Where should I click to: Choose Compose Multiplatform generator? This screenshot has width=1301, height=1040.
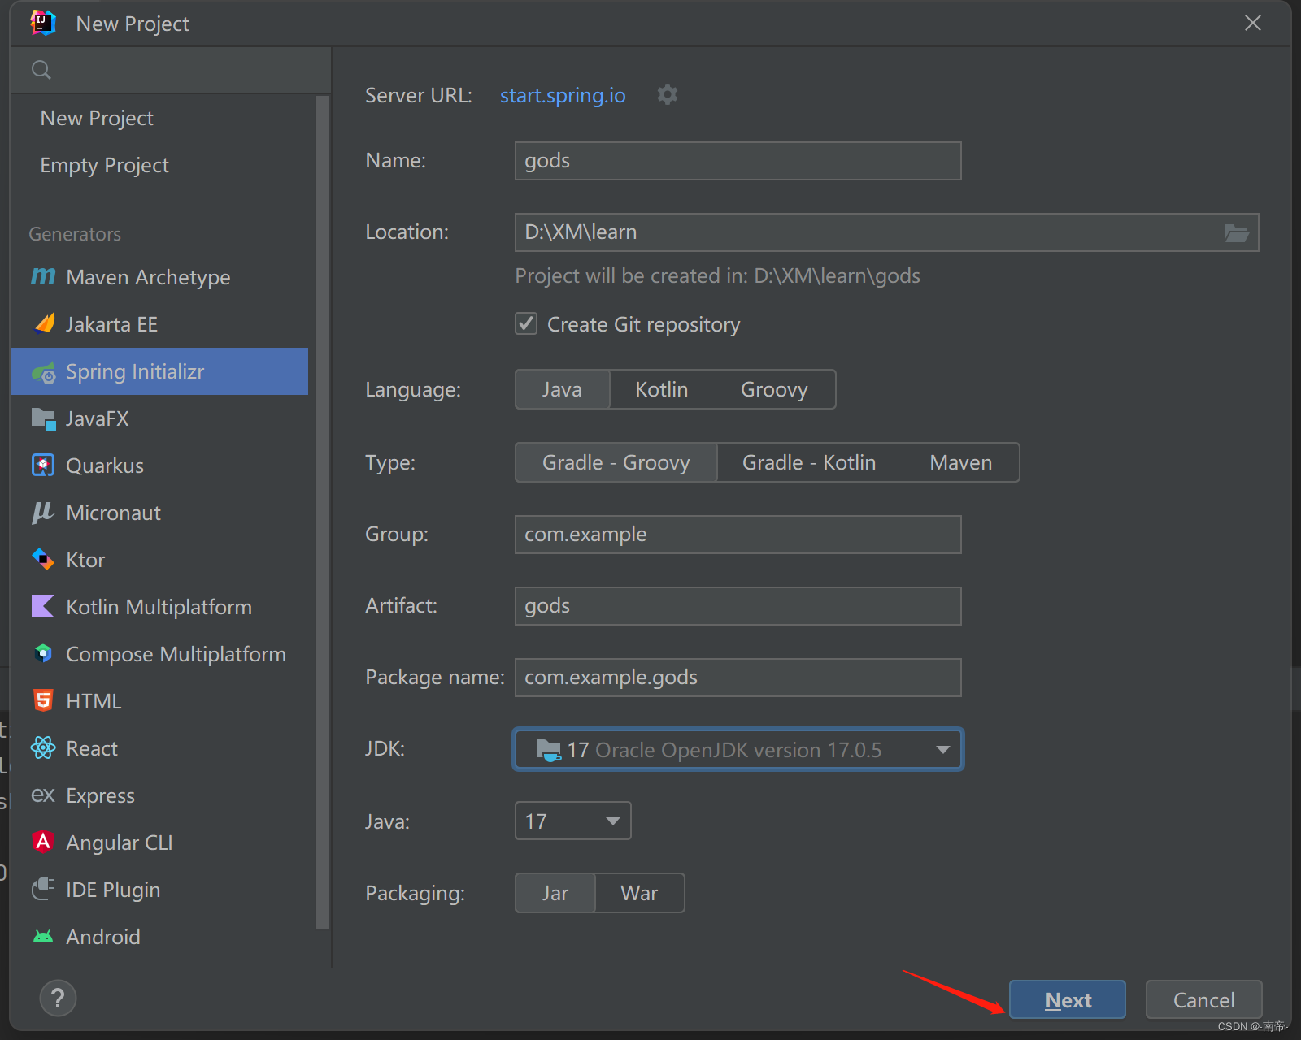tap(159, 654)
